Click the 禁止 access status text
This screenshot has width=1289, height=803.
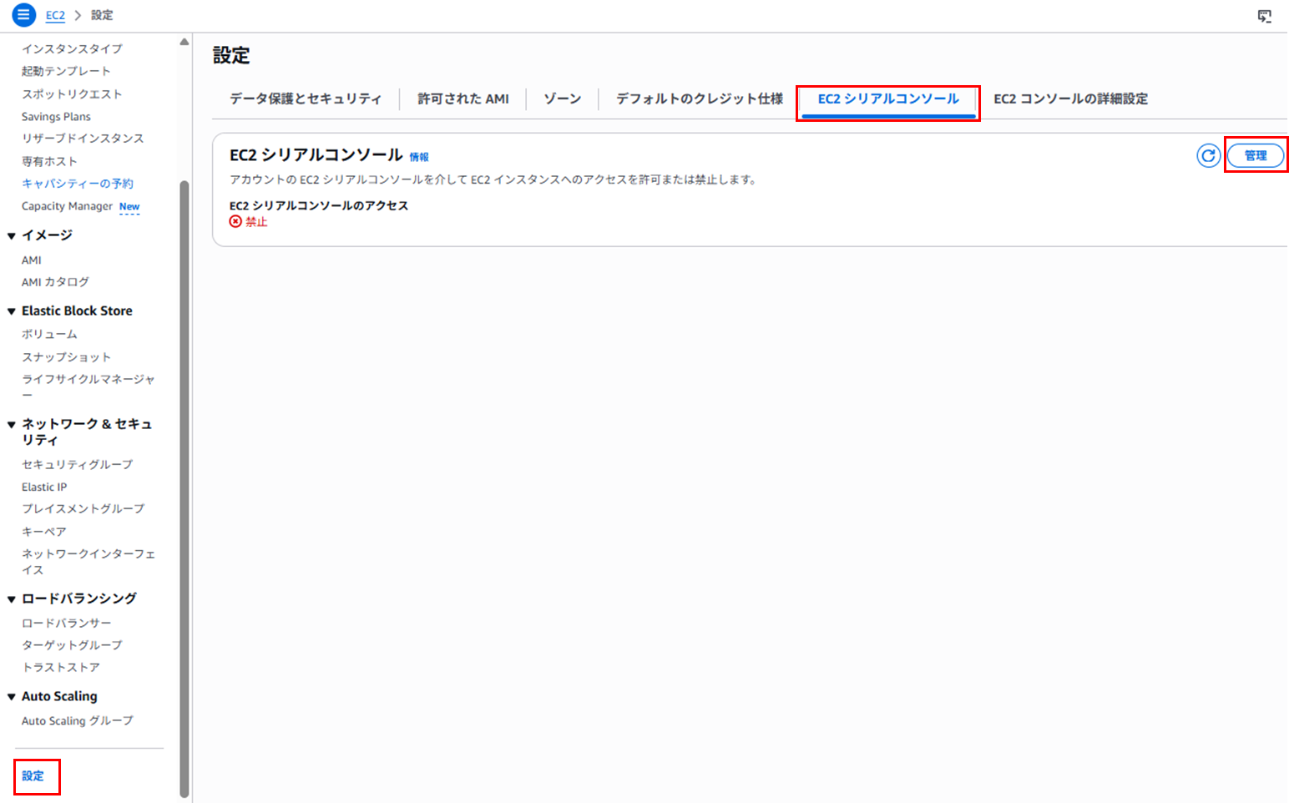pos(256,222)
